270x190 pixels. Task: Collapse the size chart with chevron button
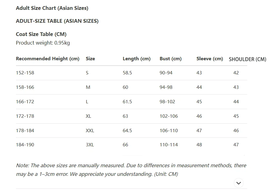(x=239, y=183)
